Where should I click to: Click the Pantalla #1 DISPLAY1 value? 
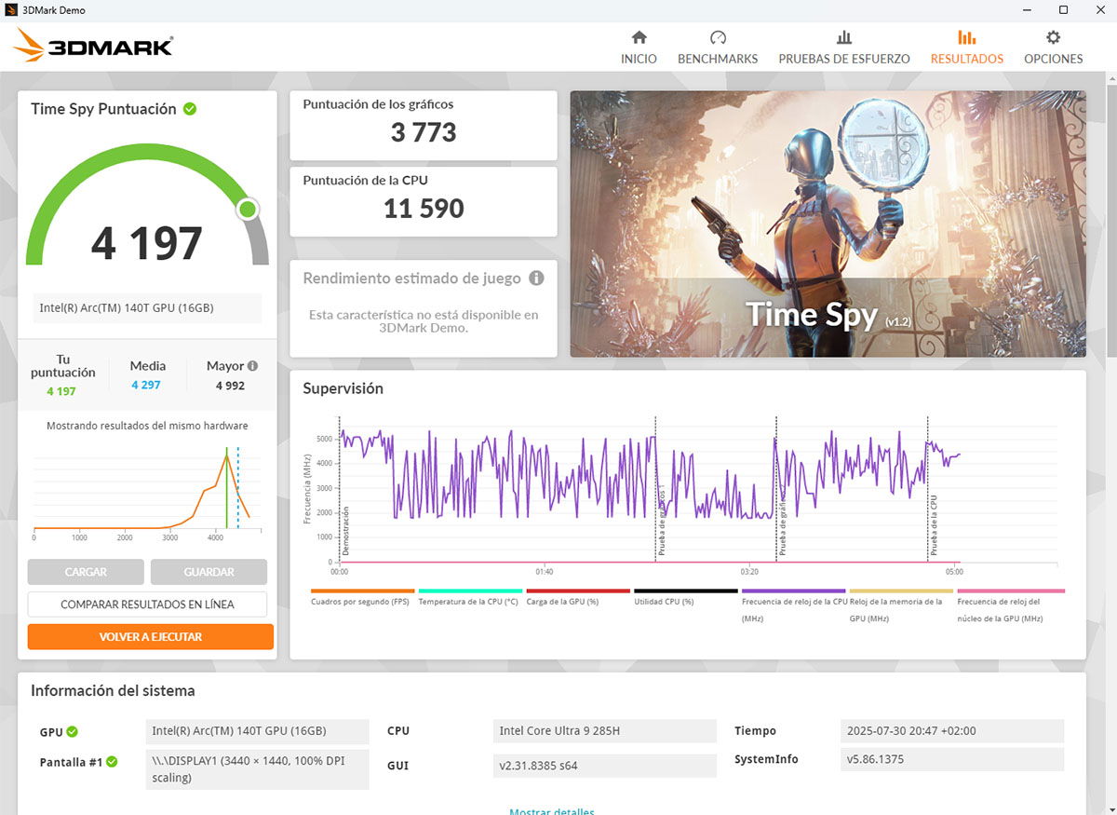coord(258,769)
